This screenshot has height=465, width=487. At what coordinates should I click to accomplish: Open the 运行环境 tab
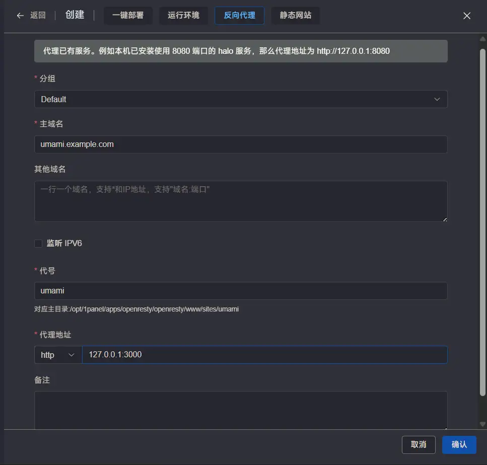[183, 16]
